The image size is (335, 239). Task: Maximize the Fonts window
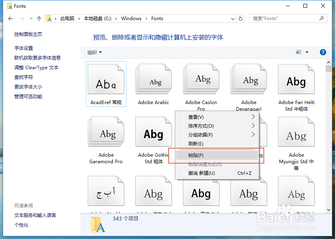305,6
